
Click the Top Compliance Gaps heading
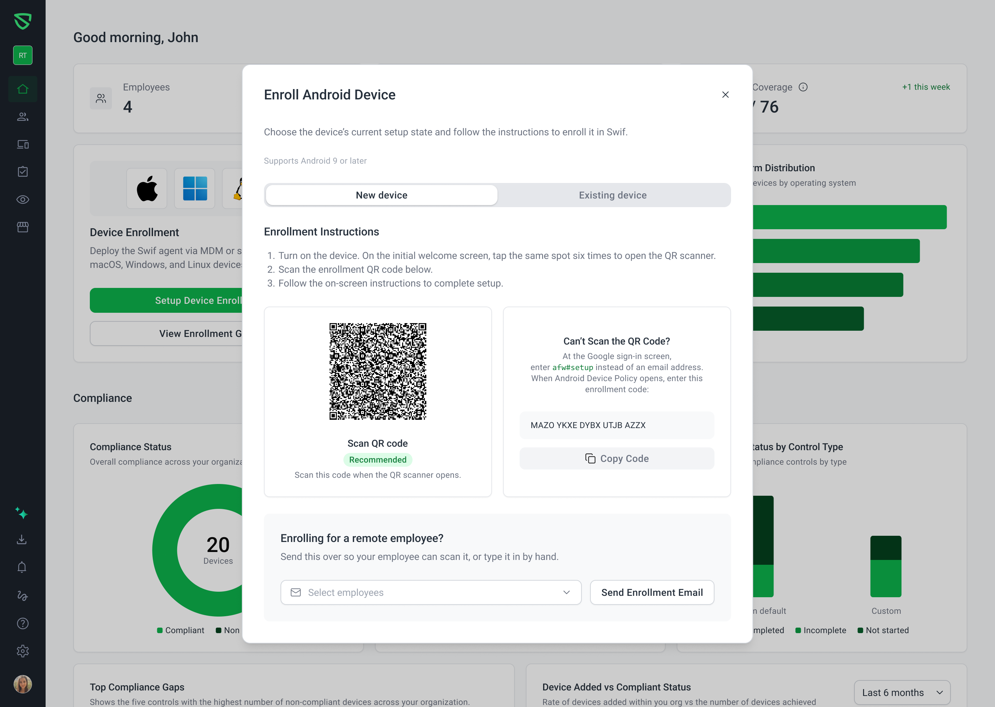pos(137,687)
